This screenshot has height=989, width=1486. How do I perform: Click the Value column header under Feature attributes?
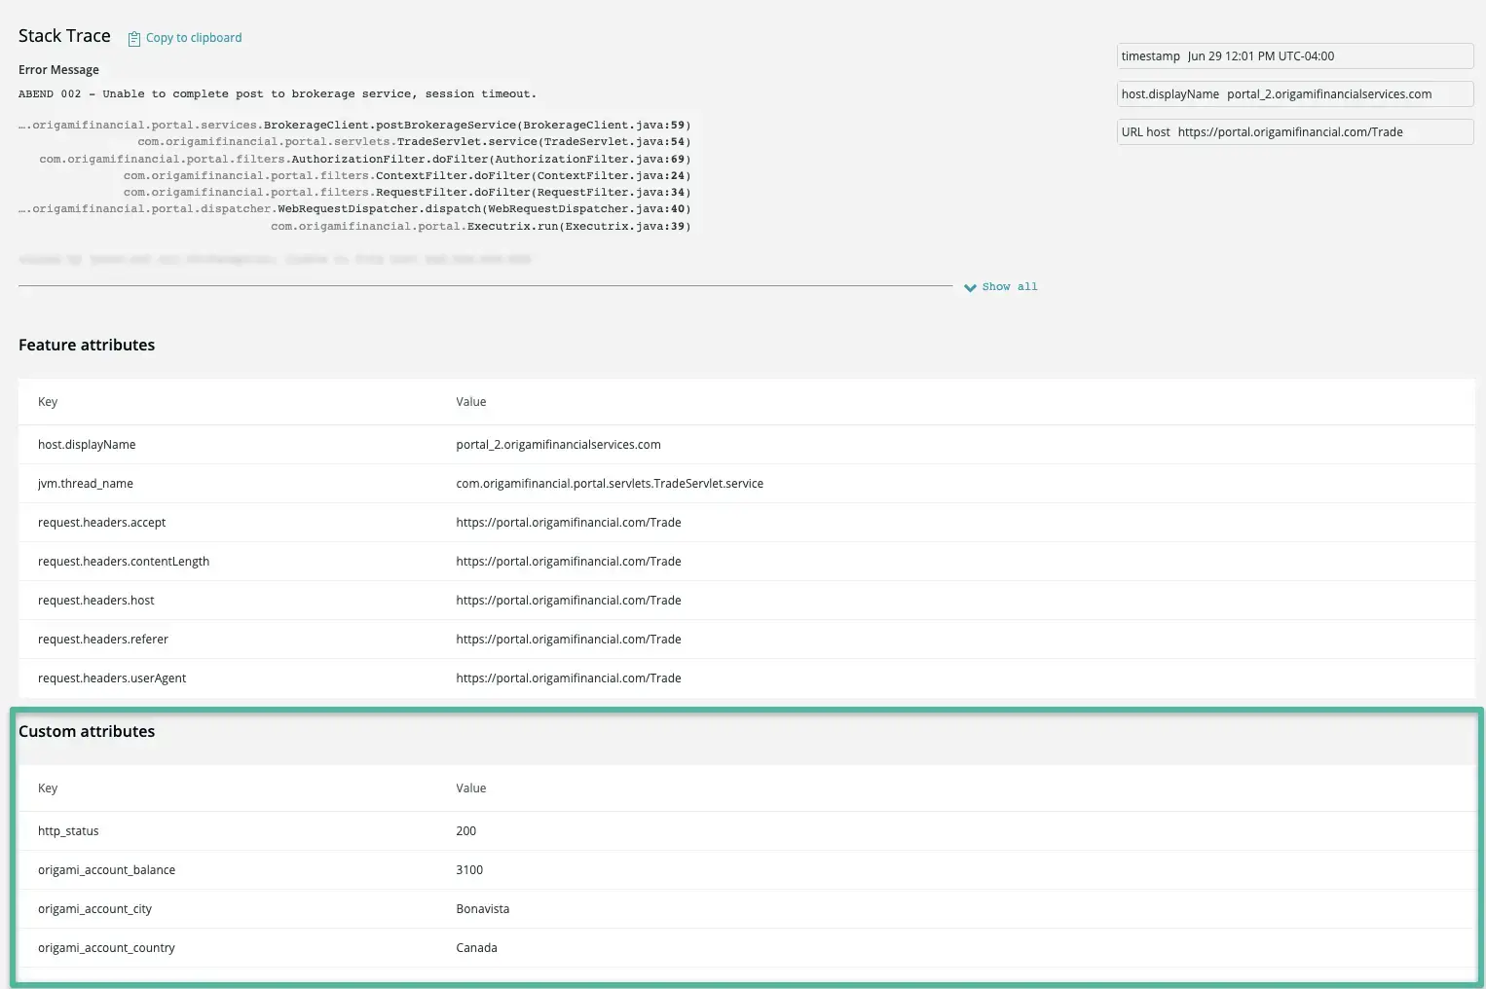click(x=470, y=402)
